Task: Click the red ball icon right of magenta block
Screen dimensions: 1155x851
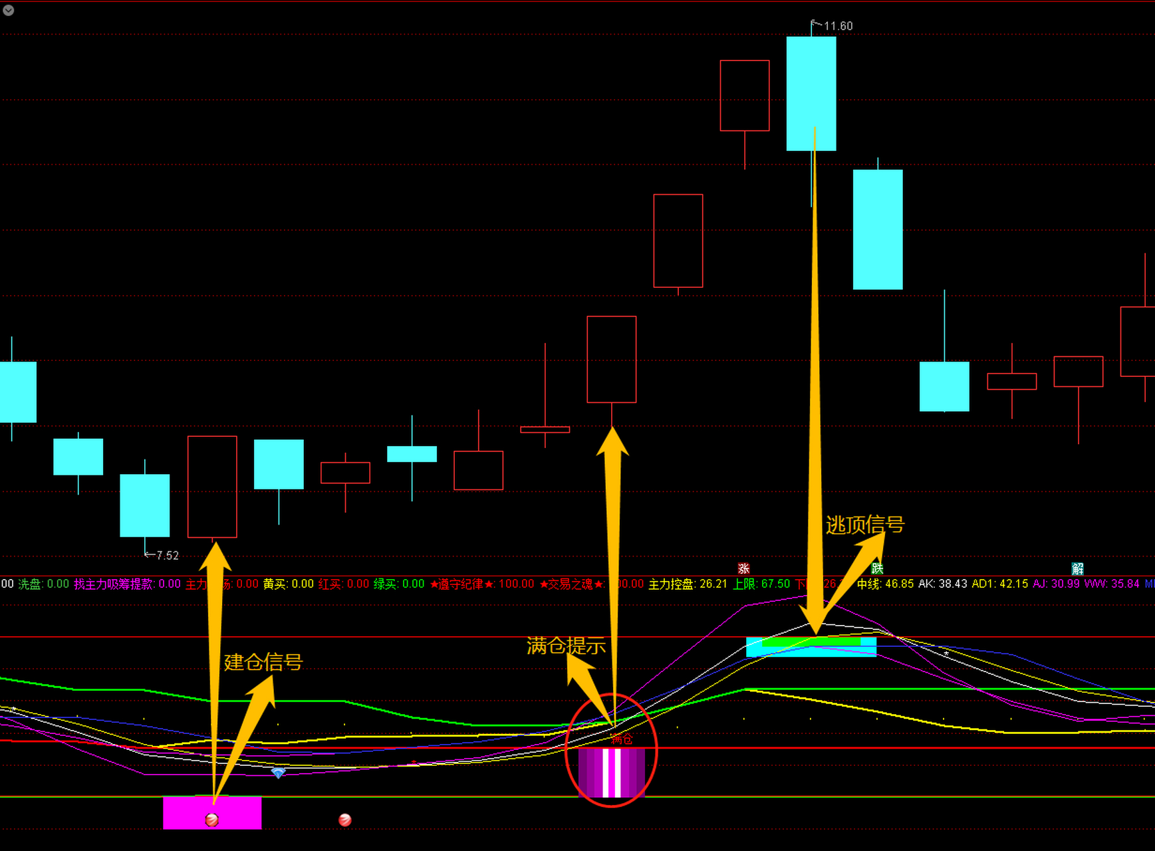Action: click(345, 820)
